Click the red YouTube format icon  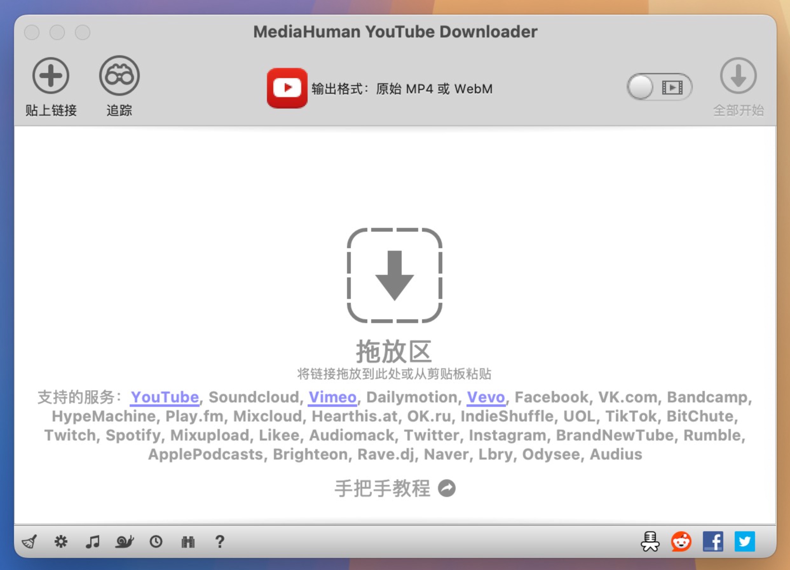(287, 88)
